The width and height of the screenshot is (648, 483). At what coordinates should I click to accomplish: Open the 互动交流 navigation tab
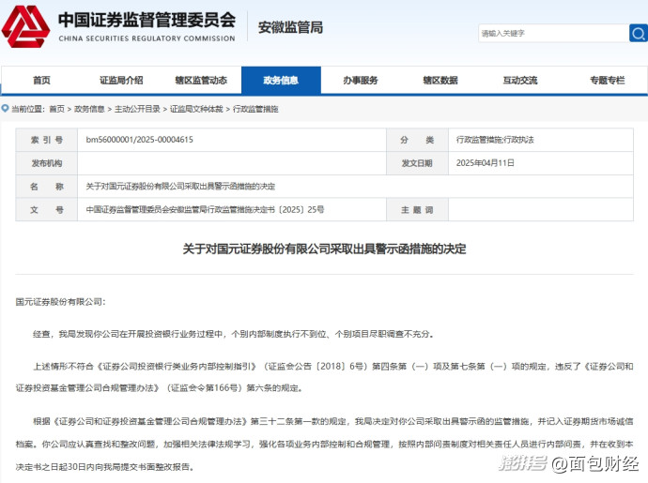click(x=520, y=80)
